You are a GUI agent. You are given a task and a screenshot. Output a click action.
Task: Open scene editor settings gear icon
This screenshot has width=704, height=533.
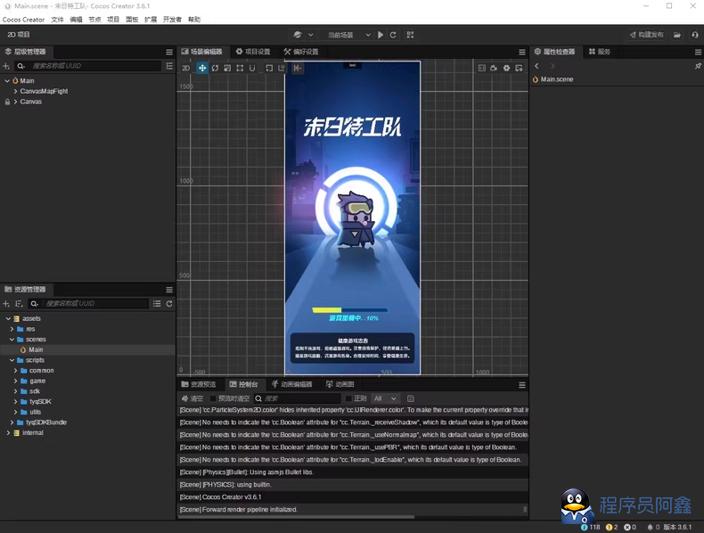(506, 68)
